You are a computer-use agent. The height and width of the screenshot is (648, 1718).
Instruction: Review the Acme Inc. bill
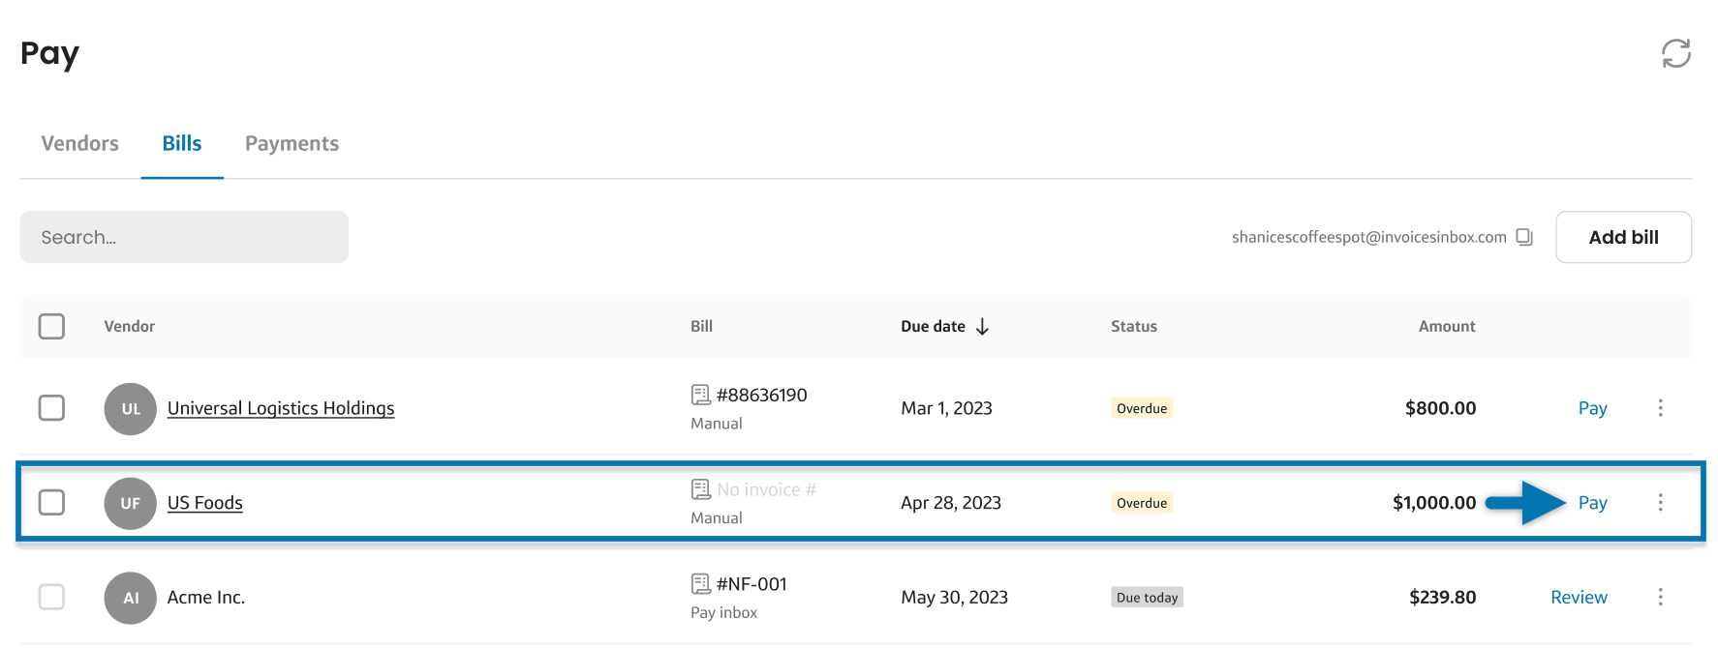(x=1579, y=598)
